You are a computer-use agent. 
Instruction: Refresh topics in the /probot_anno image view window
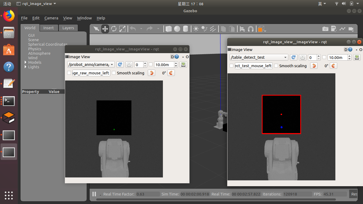[x=120, y=65]
